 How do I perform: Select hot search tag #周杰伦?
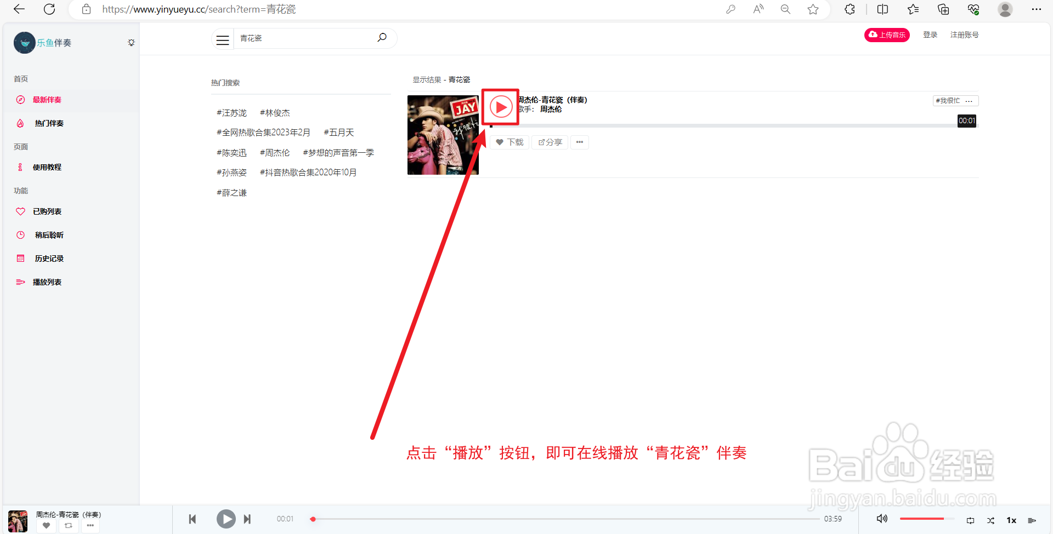click(275, 153)
